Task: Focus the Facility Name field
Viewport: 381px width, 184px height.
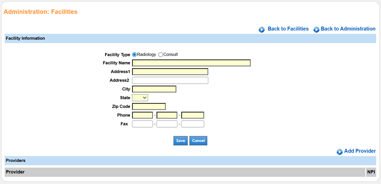Action: (x=191, y=63)
